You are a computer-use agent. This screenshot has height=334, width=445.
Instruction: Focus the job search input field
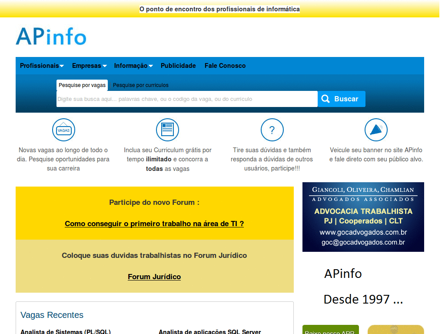click(x=187, y=99)
